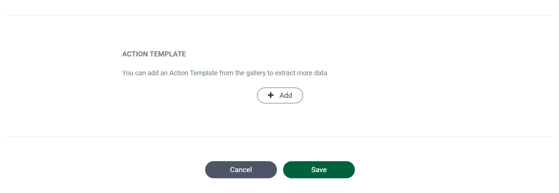Image resolution: width=559 pixels, height=193 pixels.
Task: Click the gray Cancel button
Action: coord(241,170)
